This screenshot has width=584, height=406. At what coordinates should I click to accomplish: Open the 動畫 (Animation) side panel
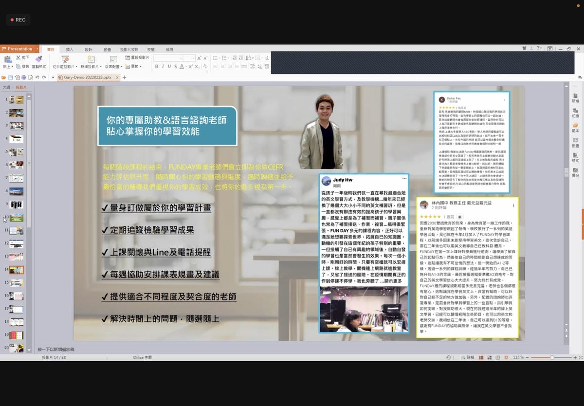click(575, 143)
